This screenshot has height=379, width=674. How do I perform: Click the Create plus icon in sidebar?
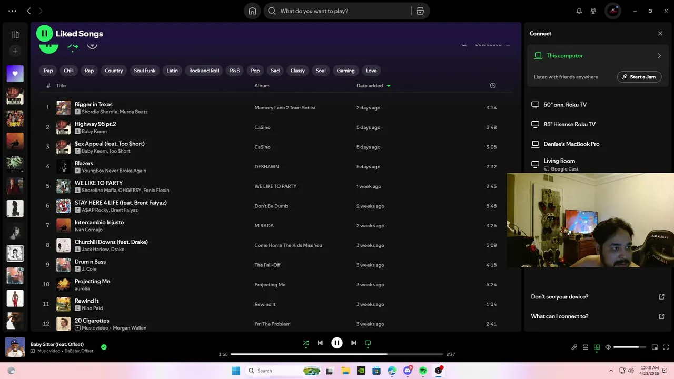click(x=15, y=51)
